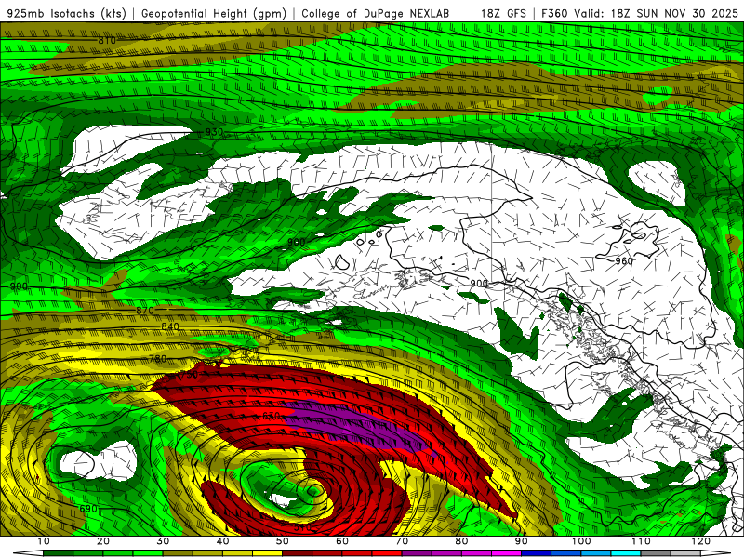Image resolution: width=744 pixels, height=558 pixels.
Task: Click the 690 height contour label
Action: (88, 509)
